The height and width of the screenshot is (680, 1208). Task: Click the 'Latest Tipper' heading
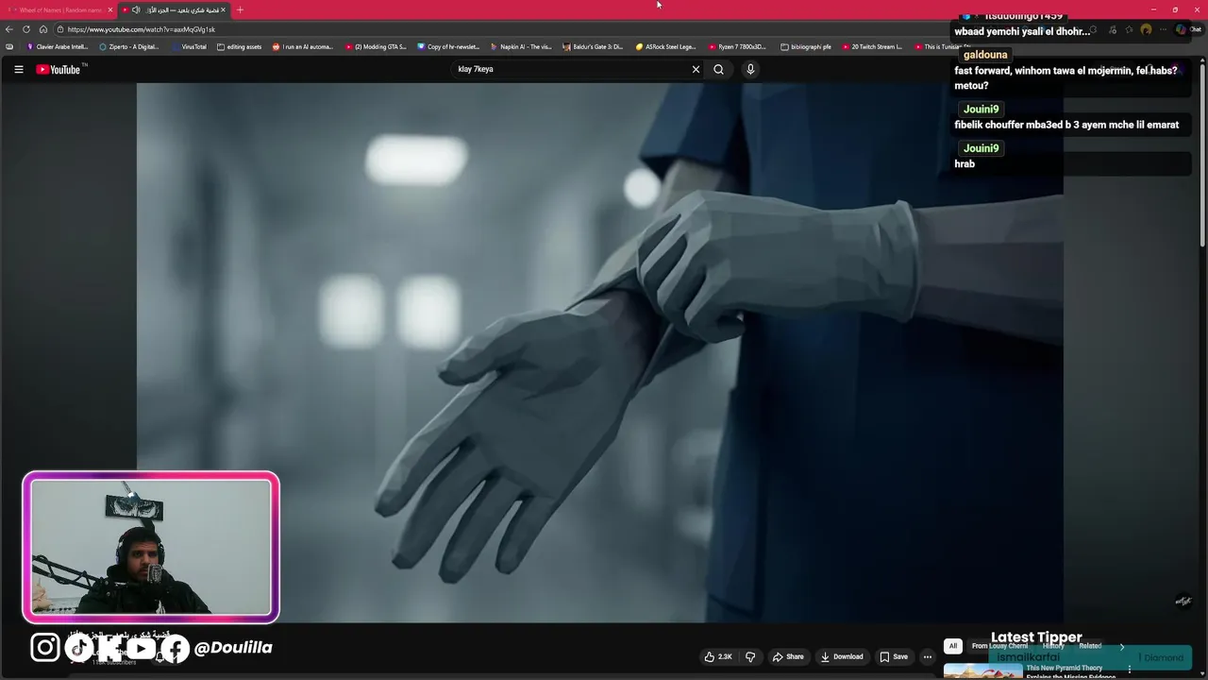[x=1036, y=637]
